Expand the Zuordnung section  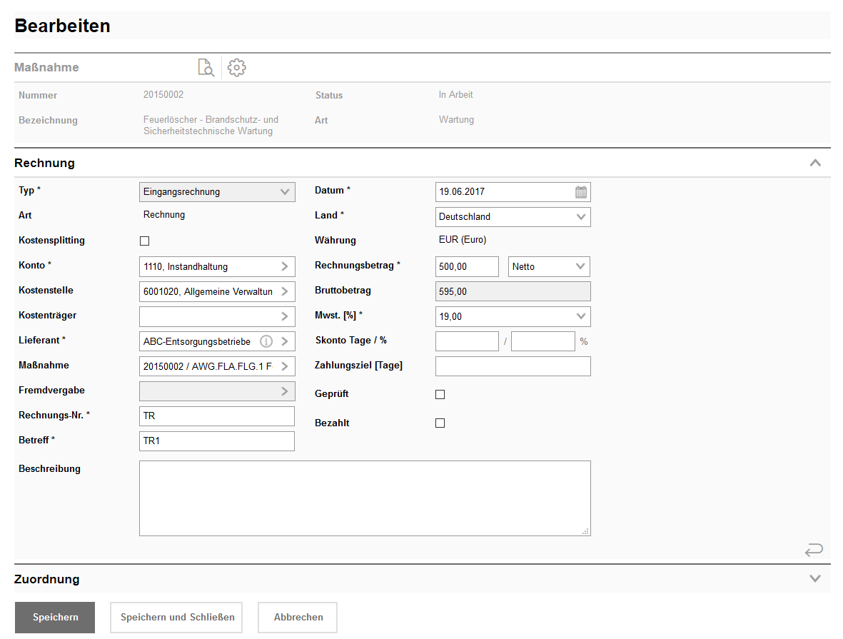tap(815, 579)
